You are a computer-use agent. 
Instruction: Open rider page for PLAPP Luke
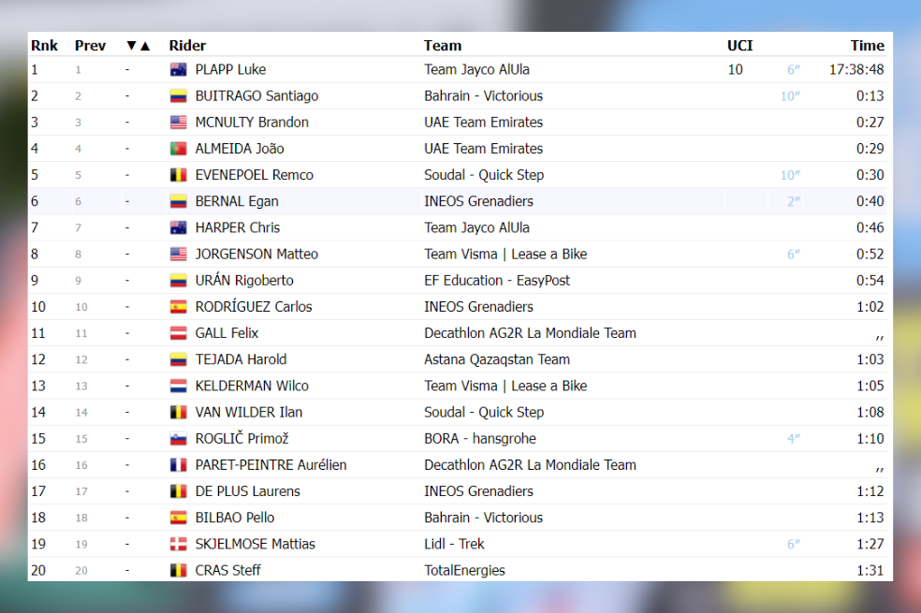click(x=230, y=70)
